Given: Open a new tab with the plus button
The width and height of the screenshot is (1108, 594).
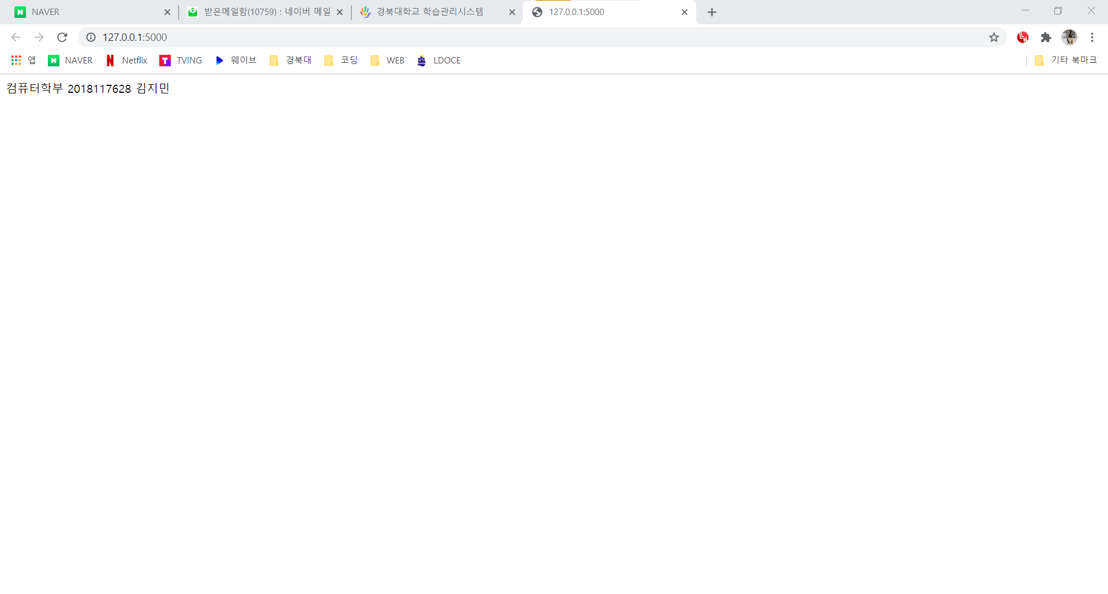Looking at the screenshot, I should coord(712,12).
